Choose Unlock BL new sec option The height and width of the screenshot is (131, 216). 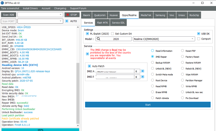point(182,92)
